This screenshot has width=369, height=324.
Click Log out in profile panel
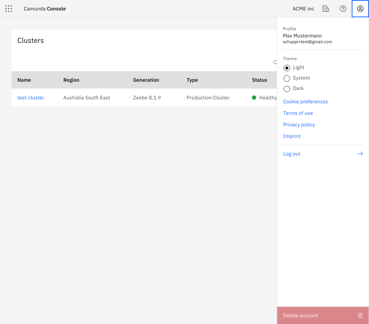click(292, 154)
